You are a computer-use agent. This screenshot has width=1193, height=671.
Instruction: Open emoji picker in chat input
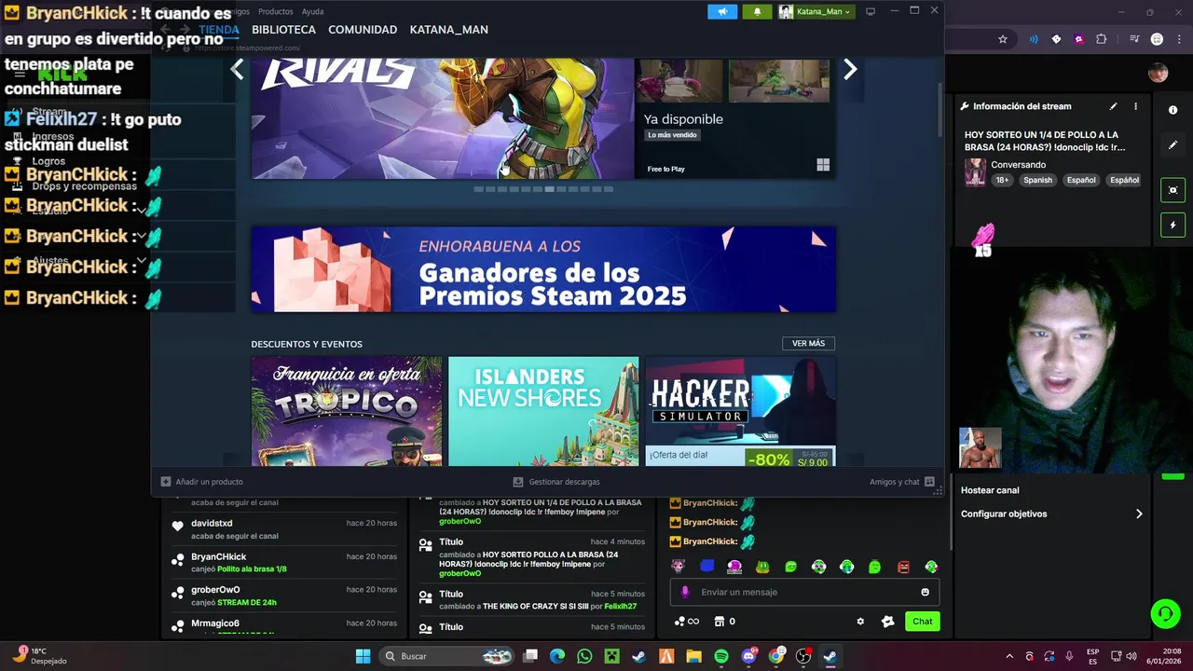pos(925,592)
